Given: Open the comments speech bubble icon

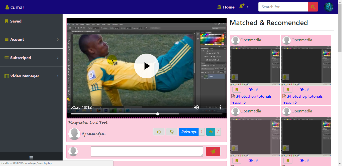Looking at the screenshot, I should click(211, 131).
